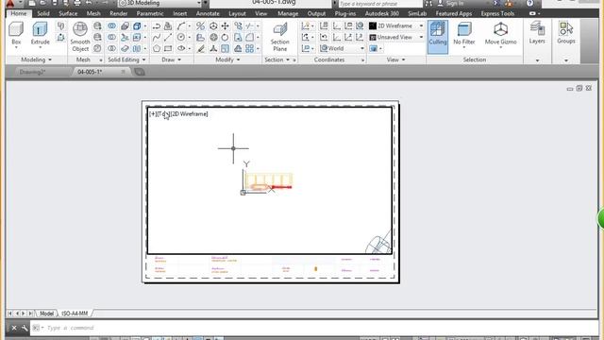The width and height of the screenshot is (604, 340).
Task: Select the Line tool in Draw panel
Action: [168, 38]
